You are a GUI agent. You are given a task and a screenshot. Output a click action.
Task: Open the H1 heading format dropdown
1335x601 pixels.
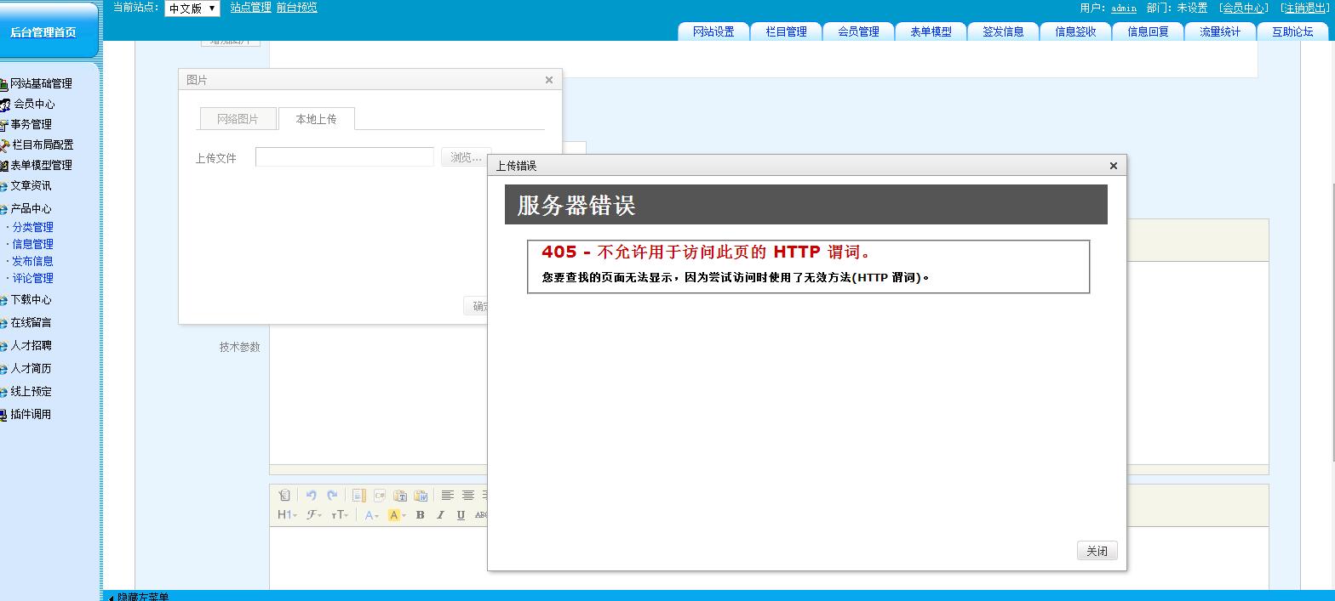(287, 515)
